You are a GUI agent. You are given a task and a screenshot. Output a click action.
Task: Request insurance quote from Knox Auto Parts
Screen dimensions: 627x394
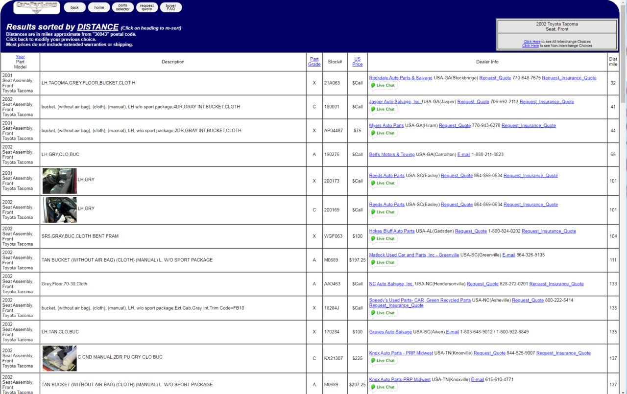point(563,353)
